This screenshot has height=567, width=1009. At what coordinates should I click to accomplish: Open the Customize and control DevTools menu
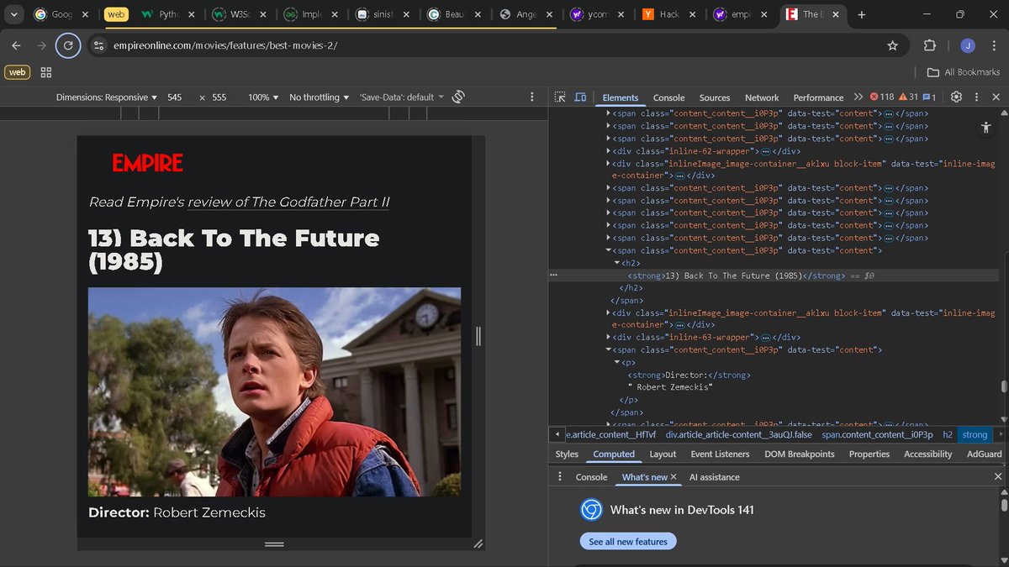976,97
